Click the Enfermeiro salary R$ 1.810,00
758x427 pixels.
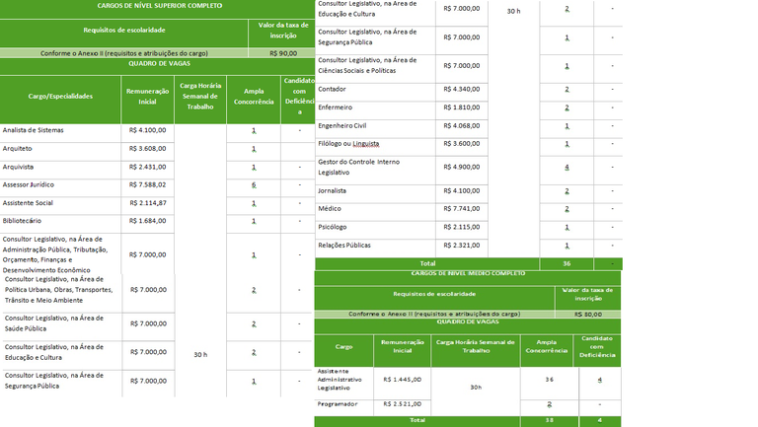pyautogui.click(x=462, y=107)
